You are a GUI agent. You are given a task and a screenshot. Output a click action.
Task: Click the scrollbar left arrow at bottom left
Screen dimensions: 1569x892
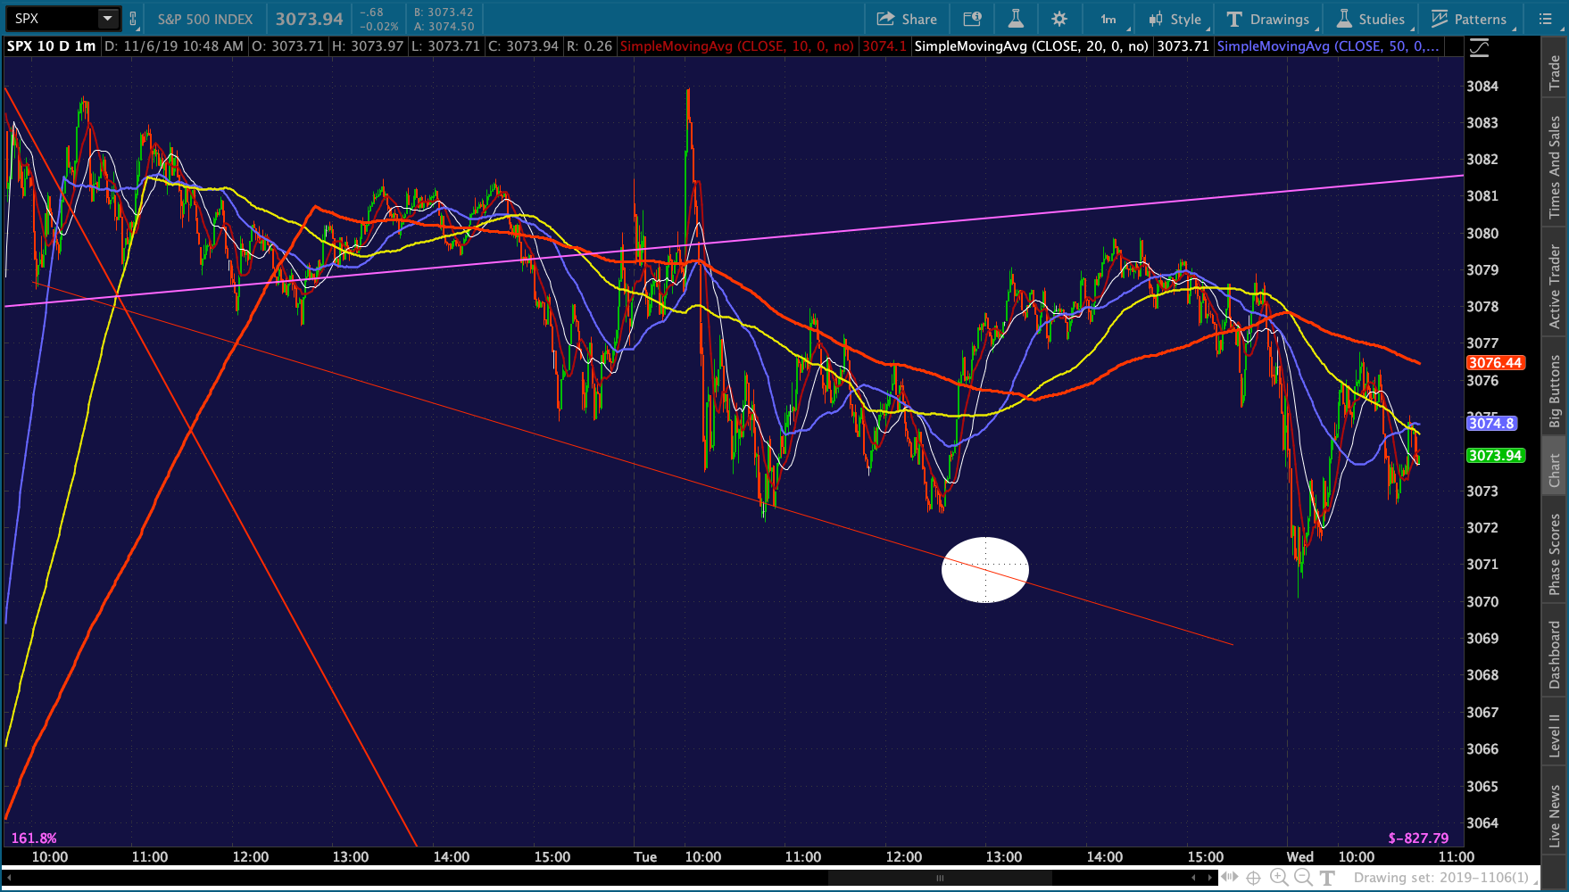tap(9, 879)
